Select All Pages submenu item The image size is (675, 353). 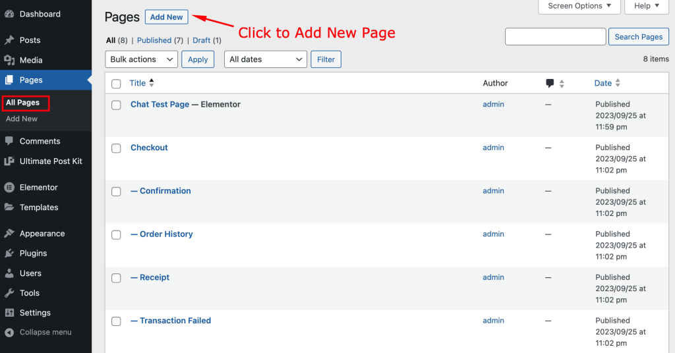click(x=23, y=103)
